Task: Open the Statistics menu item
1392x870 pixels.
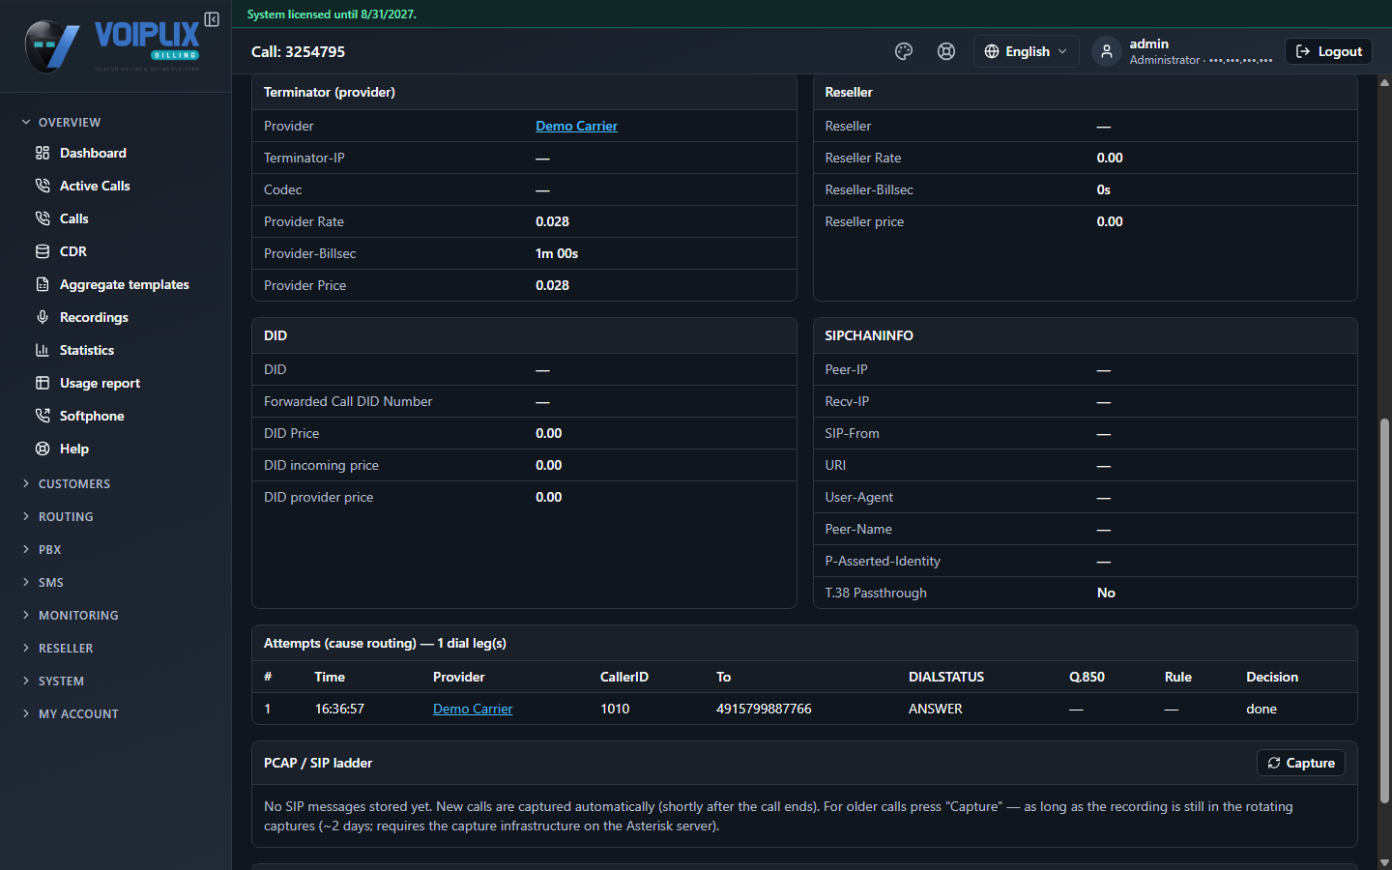Action: 87,350
